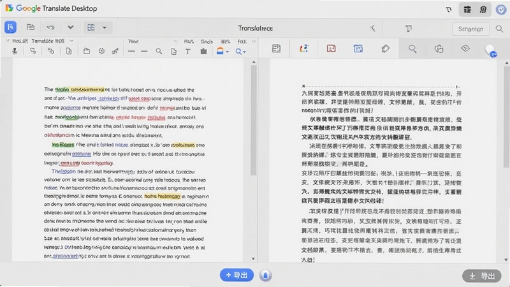Screen dimensions: 510x287
Task: Click the first dash line icon
Action: [x=131, y=52]
